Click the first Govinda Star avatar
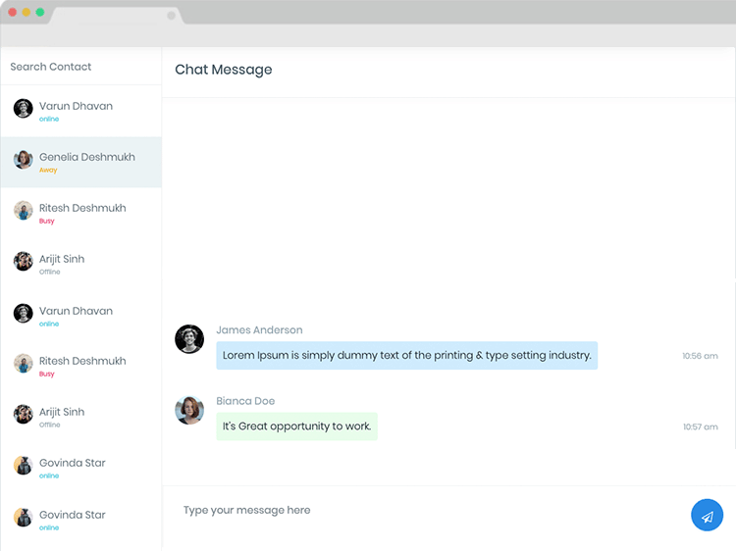 [x=24, y=466]
